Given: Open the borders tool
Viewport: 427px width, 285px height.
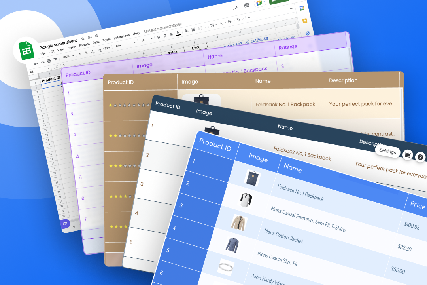Looking at the screenshot, I should click(193, 29).
